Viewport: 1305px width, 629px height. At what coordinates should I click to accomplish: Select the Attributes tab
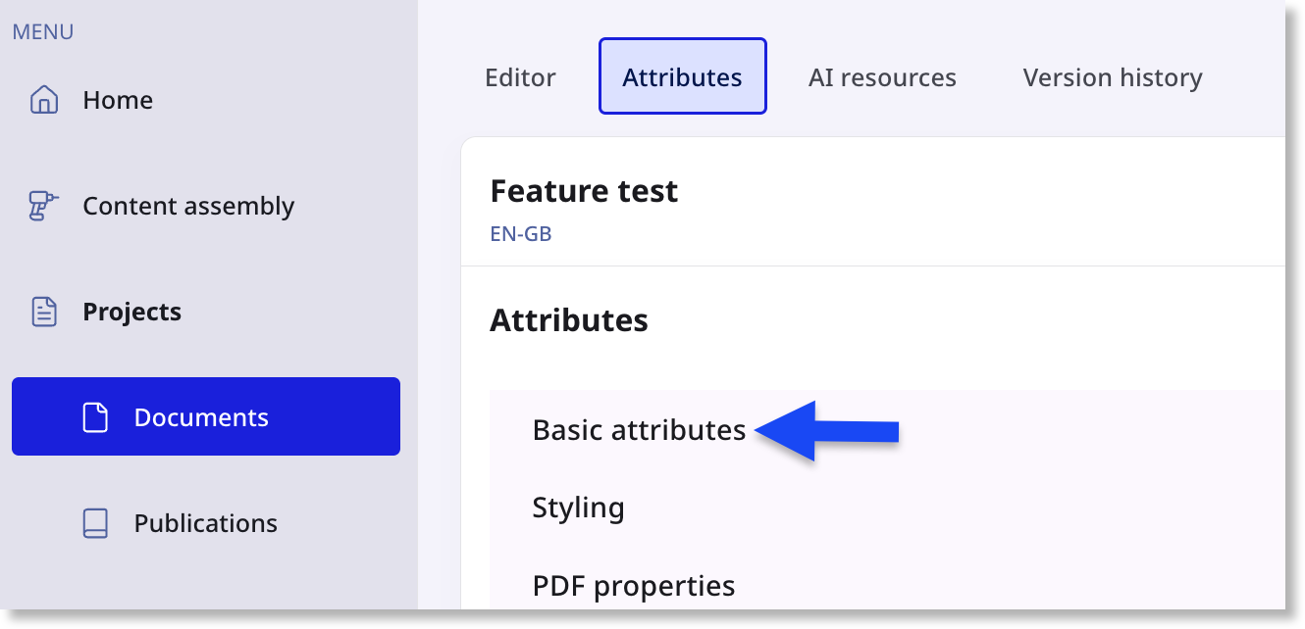pyautogui.click(x=683, y=76)
